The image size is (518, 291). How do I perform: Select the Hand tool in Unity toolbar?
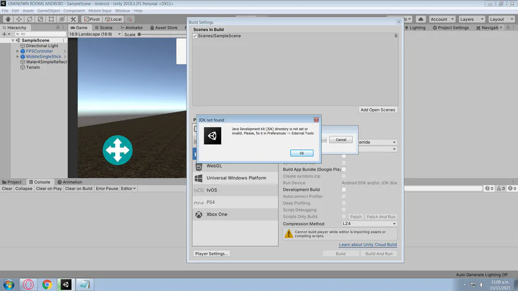pos(8,19)
